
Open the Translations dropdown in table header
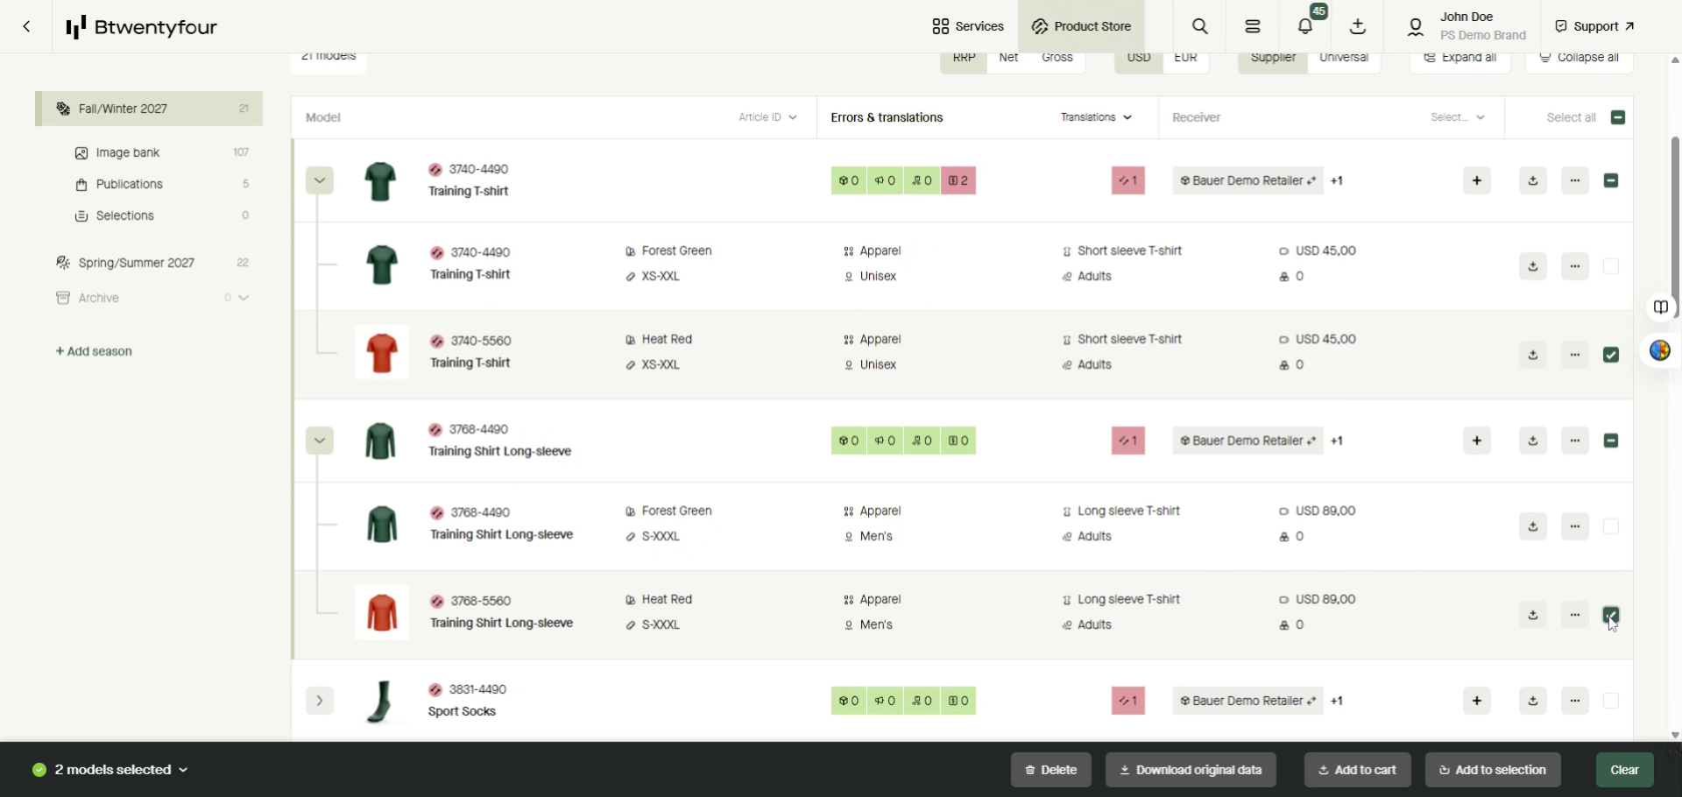click(x=1096, y=117)
